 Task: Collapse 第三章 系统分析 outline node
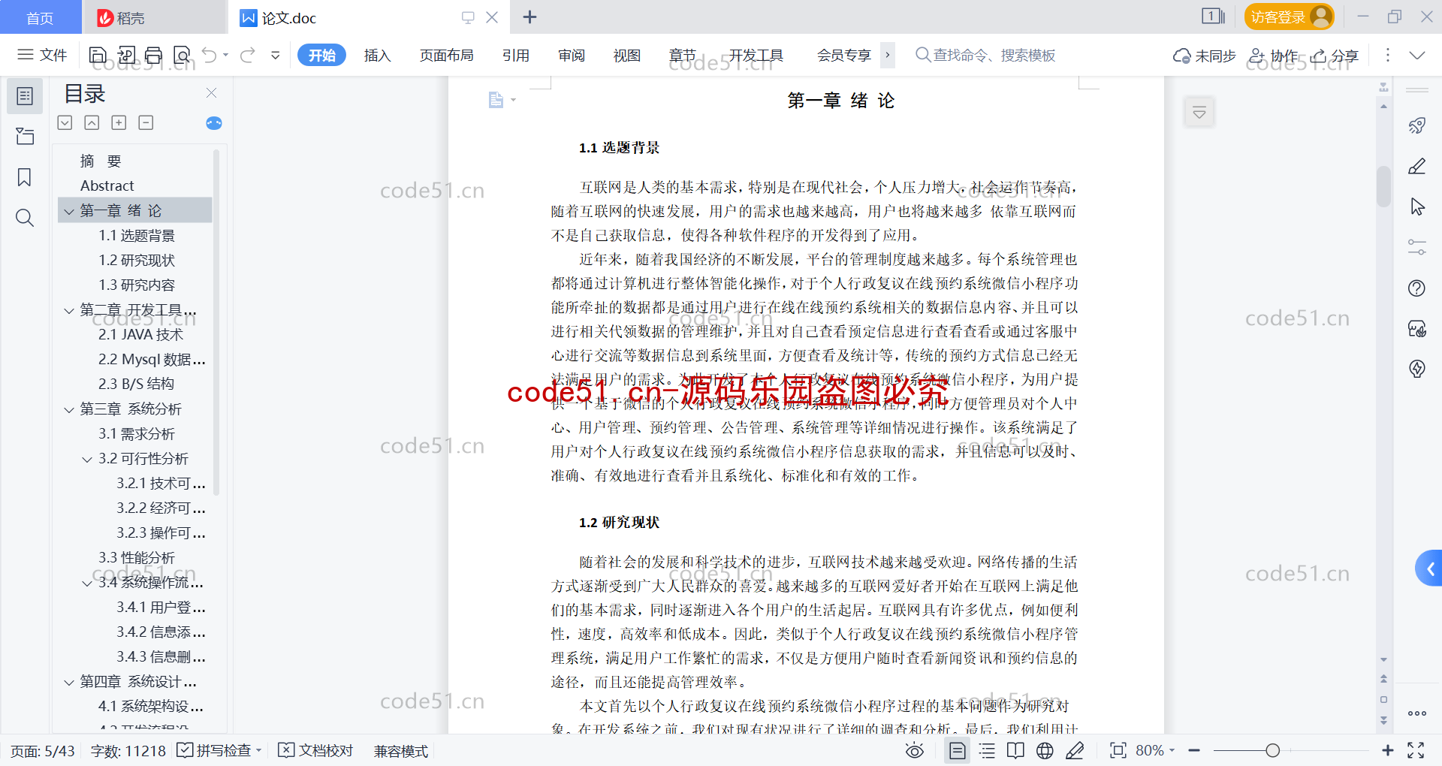69,409
